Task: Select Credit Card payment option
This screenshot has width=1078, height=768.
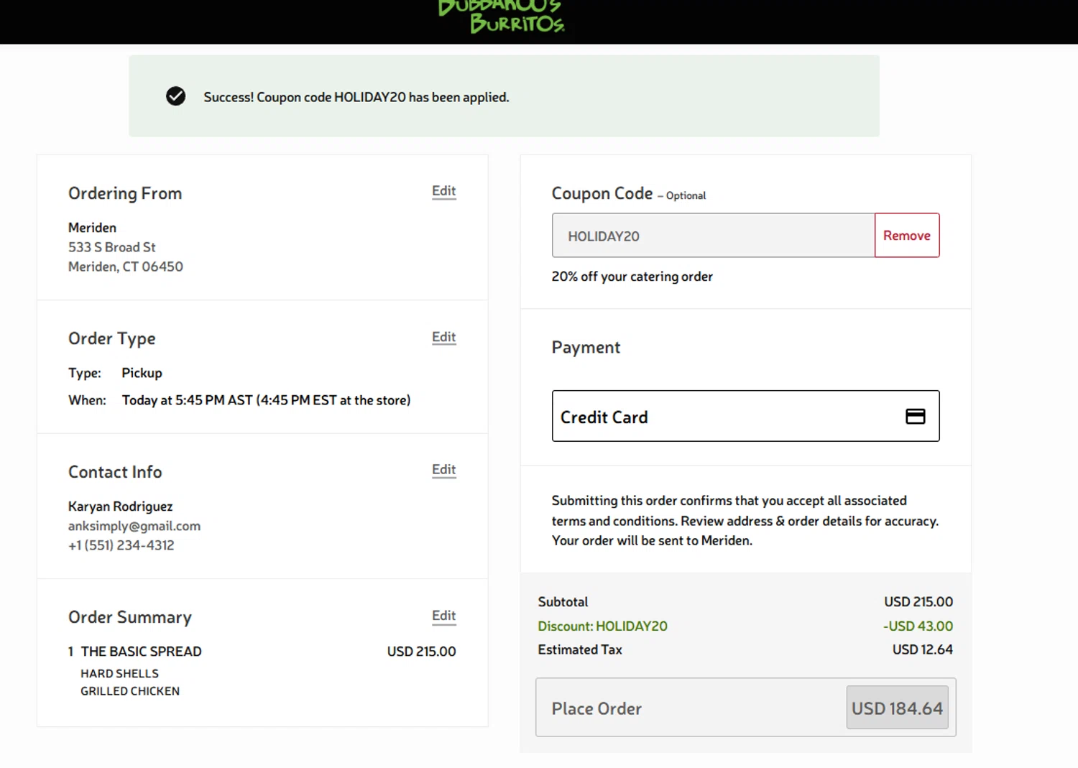Action: [745, 416]
